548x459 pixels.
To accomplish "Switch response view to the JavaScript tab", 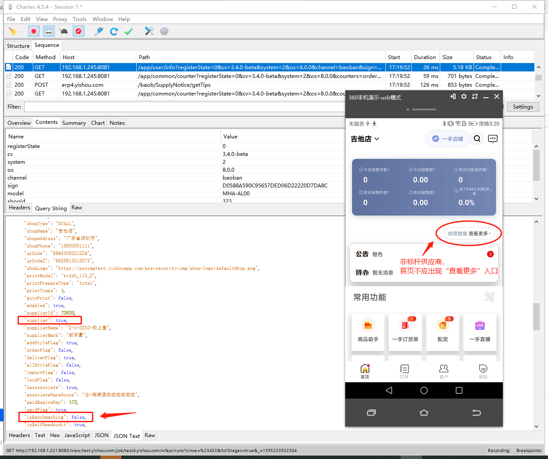I will [77, 435].
